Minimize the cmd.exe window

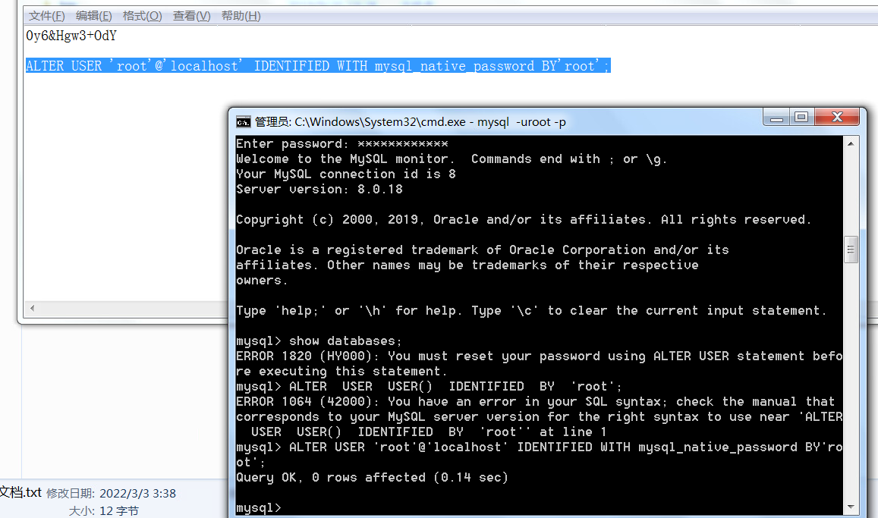(x=776, y=118)
